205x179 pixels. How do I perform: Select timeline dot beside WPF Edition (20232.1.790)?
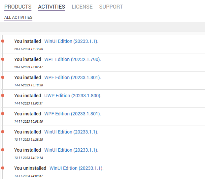pos(3,59)
